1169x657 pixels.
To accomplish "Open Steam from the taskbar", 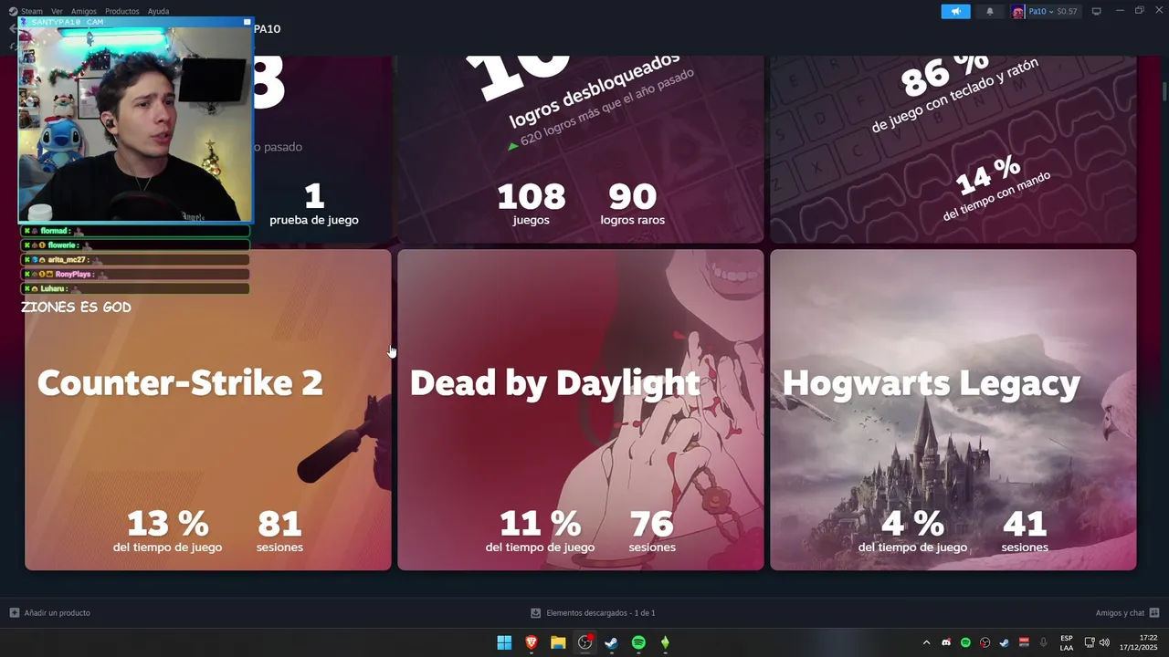I will [x=612, y=642].
